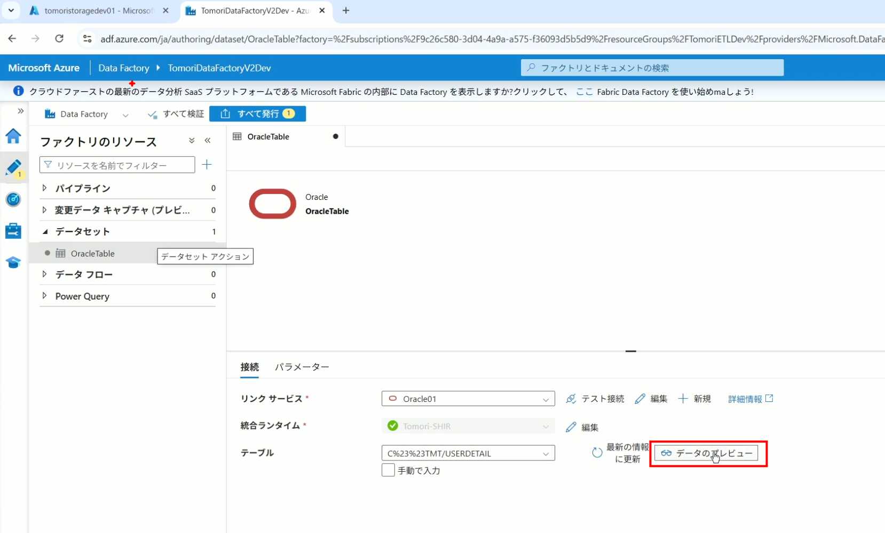This screenshot has width=885, height=533.
Task: Click the plus icon to add resource
Action: (207, 165)
